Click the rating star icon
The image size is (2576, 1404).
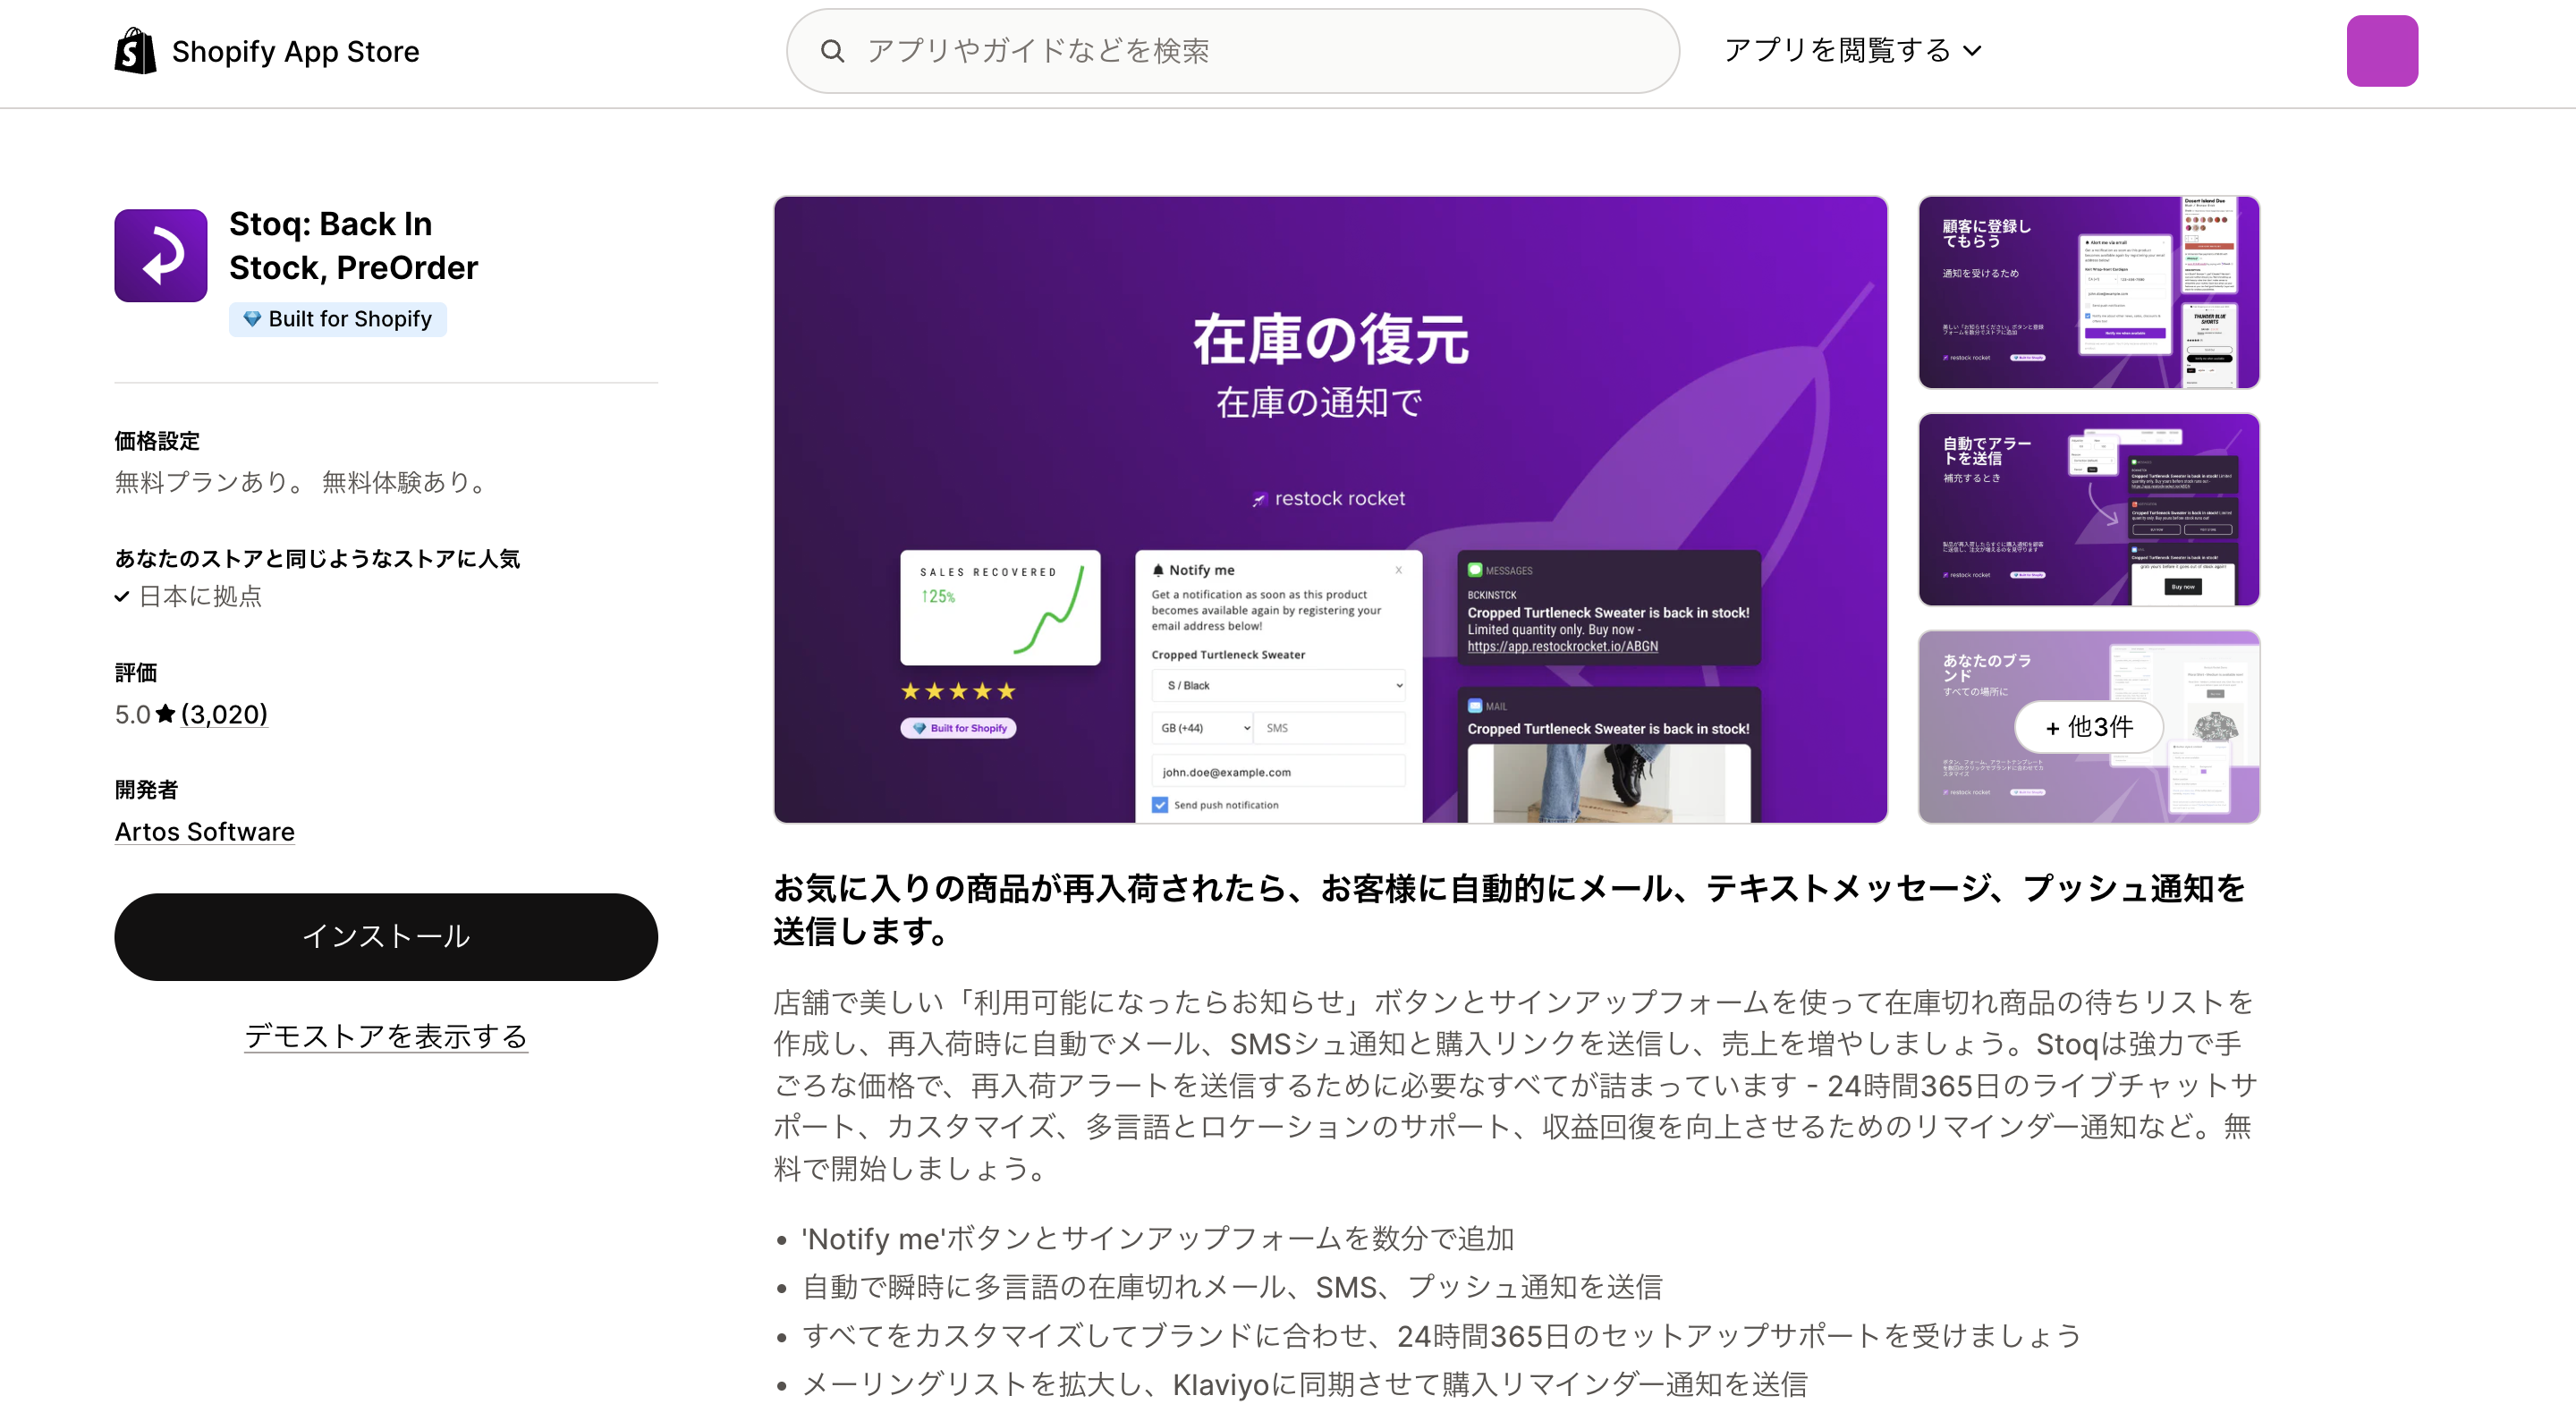[x=166, y=714]
